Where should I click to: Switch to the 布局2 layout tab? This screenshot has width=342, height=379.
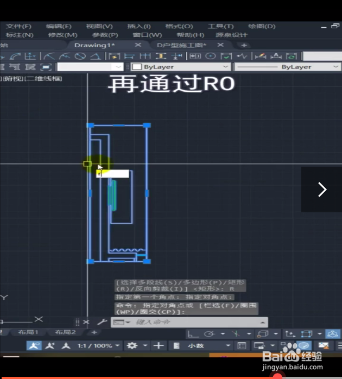coord(65,332)
